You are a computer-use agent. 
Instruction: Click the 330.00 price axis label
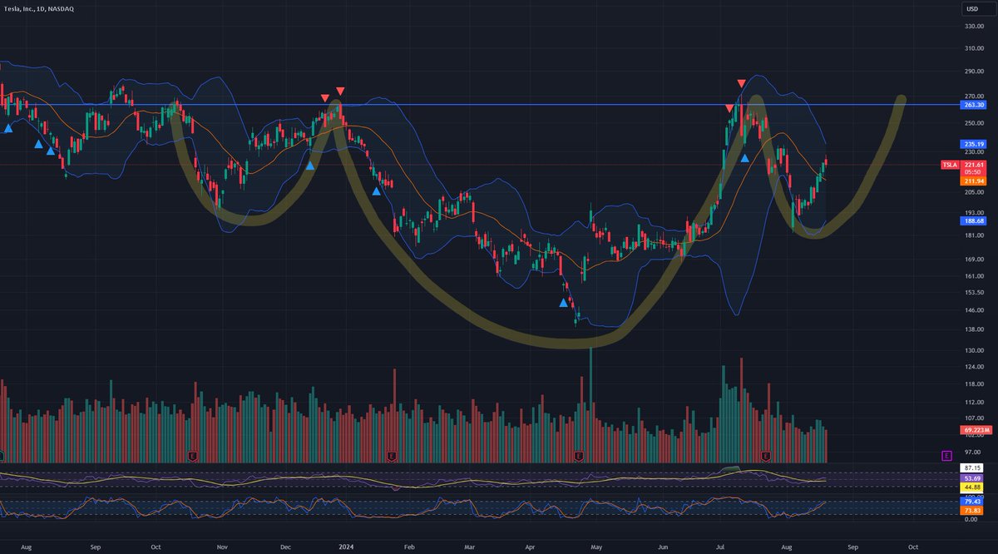point(975,27)
